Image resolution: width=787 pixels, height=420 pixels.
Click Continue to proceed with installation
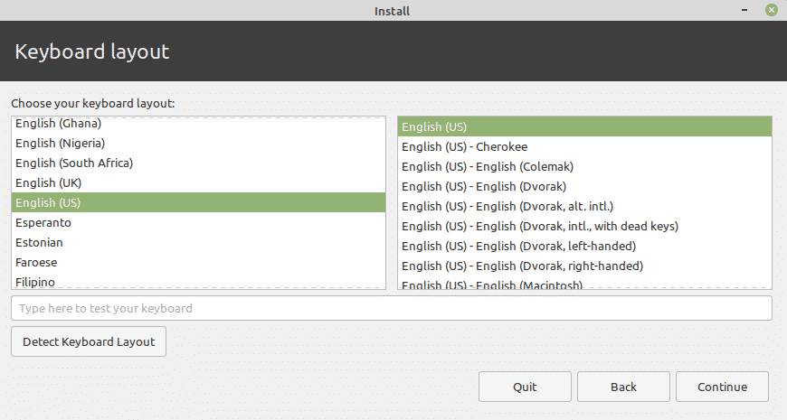pos(722,387)
